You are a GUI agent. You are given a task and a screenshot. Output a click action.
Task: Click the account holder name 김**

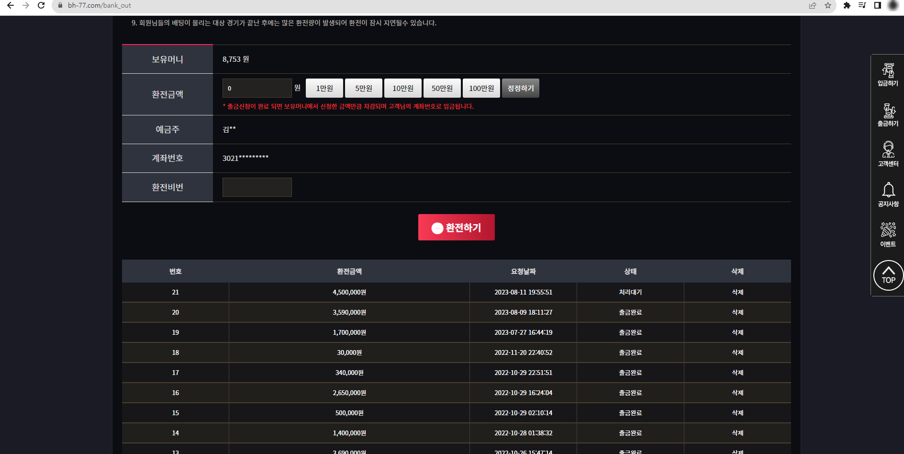point(229,129)
